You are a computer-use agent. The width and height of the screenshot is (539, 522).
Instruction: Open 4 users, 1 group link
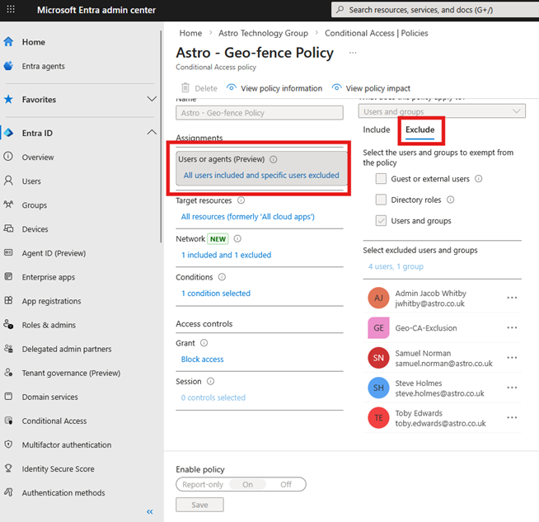[x=396, y=266]
